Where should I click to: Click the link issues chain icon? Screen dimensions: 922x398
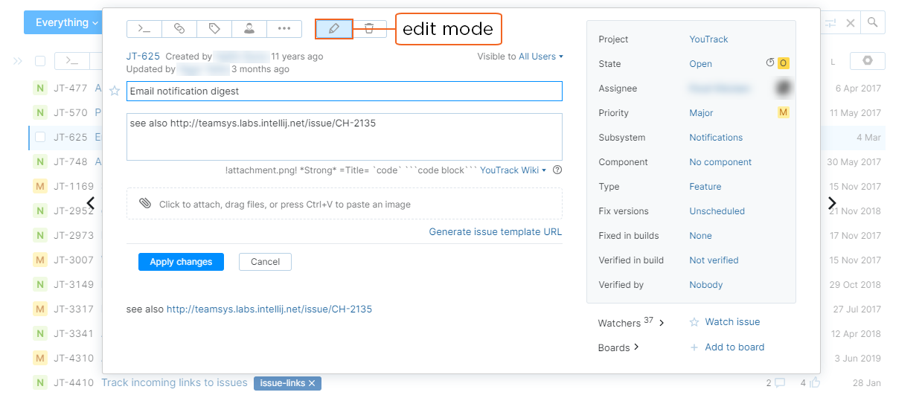(179, 29)
